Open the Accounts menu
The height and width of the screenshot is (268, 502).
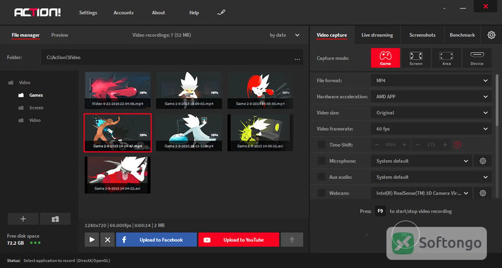pyautogui.click(x=123, y=13)
